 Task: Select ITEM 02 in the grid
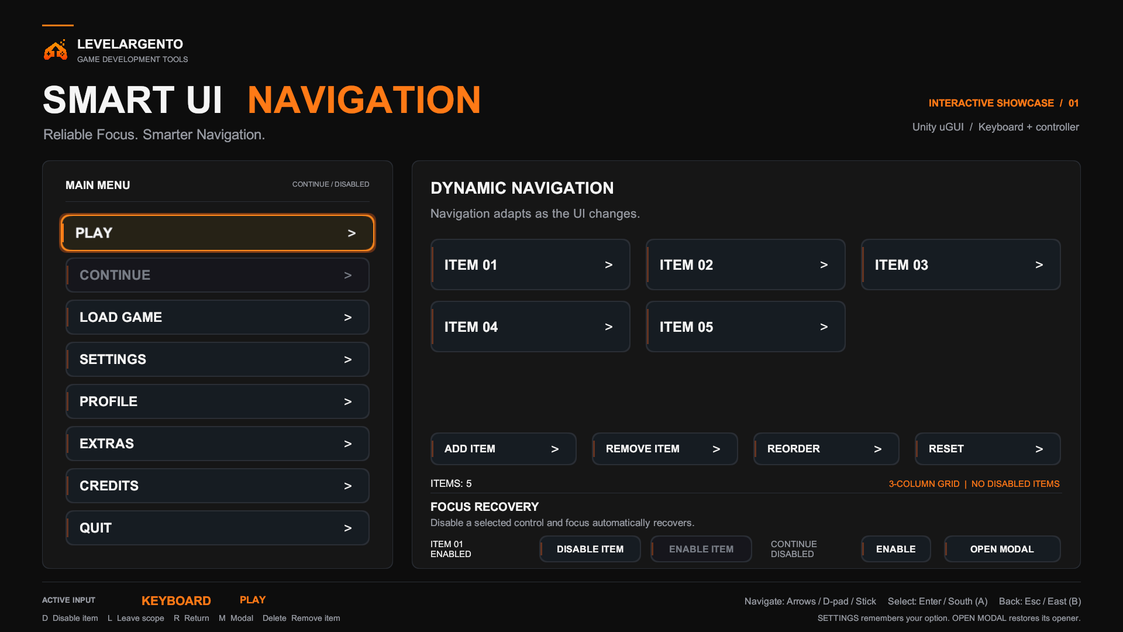[x=746, y=265]
